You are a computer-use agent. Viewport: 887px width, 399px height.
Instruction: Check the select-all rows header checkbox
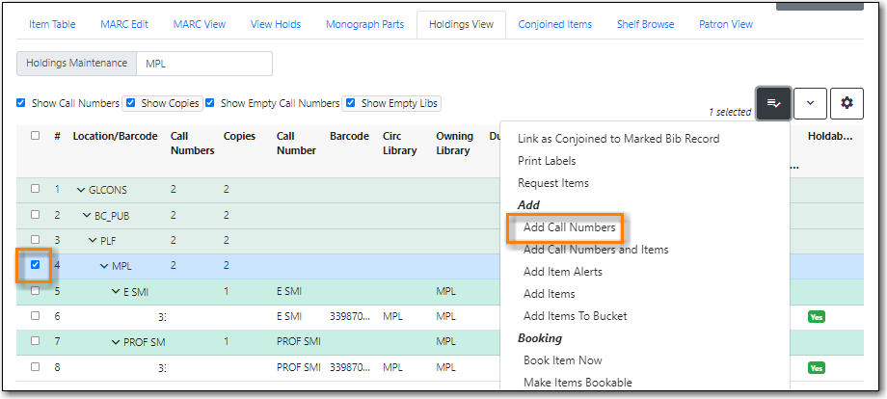(x=35, y=136)
